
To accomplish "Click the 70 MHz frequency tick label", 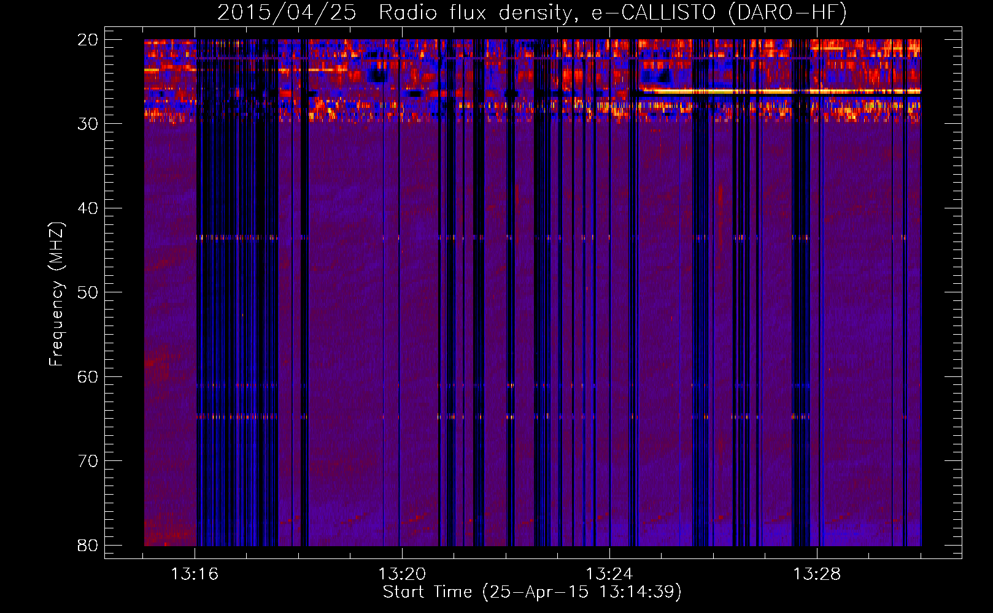I will (x=88, y=461).
